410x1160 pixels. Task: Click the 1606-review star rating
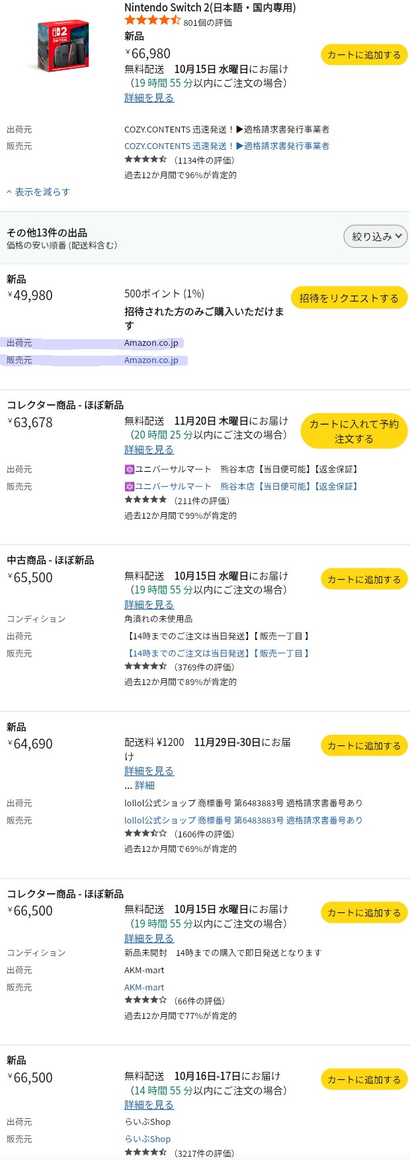pos(145,834)
